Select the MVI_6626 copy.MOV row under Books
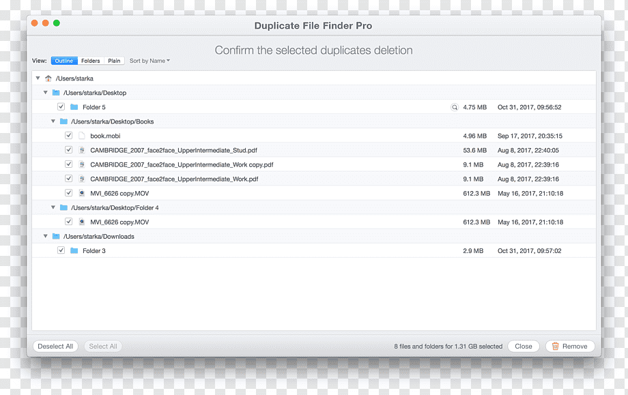 point(313,193)
